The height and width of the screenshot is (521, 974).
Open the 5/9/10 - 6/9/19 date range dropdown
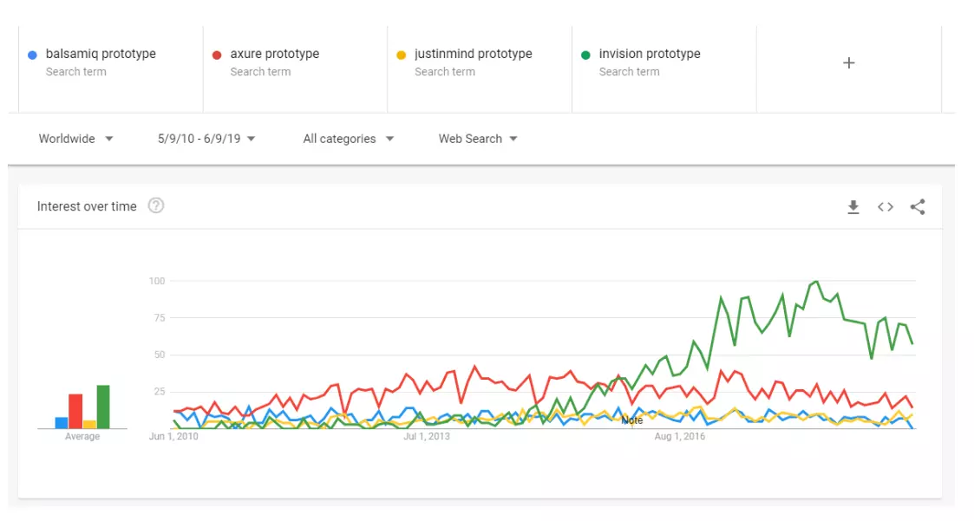206,139
